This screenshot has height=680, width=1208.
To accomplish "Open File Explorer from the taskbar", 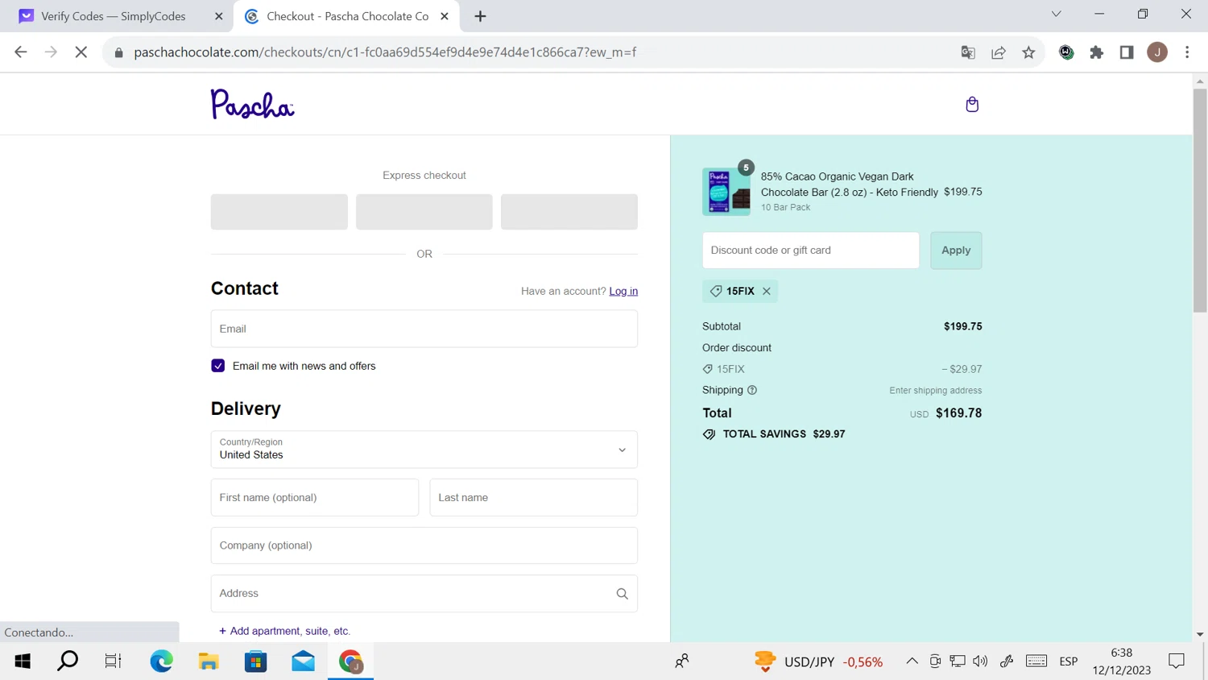I will 209,661.
